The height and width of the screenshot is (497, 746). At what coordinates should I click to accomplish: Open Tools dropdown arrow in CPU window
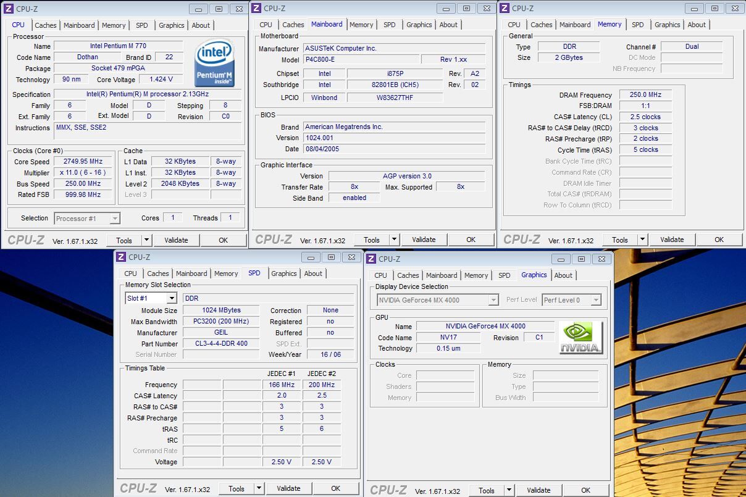(x=147, y=240)
